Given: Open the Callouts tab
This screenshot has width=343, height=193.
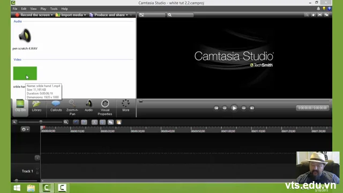Looking at the screenshot, I should (x=56, y=106).
